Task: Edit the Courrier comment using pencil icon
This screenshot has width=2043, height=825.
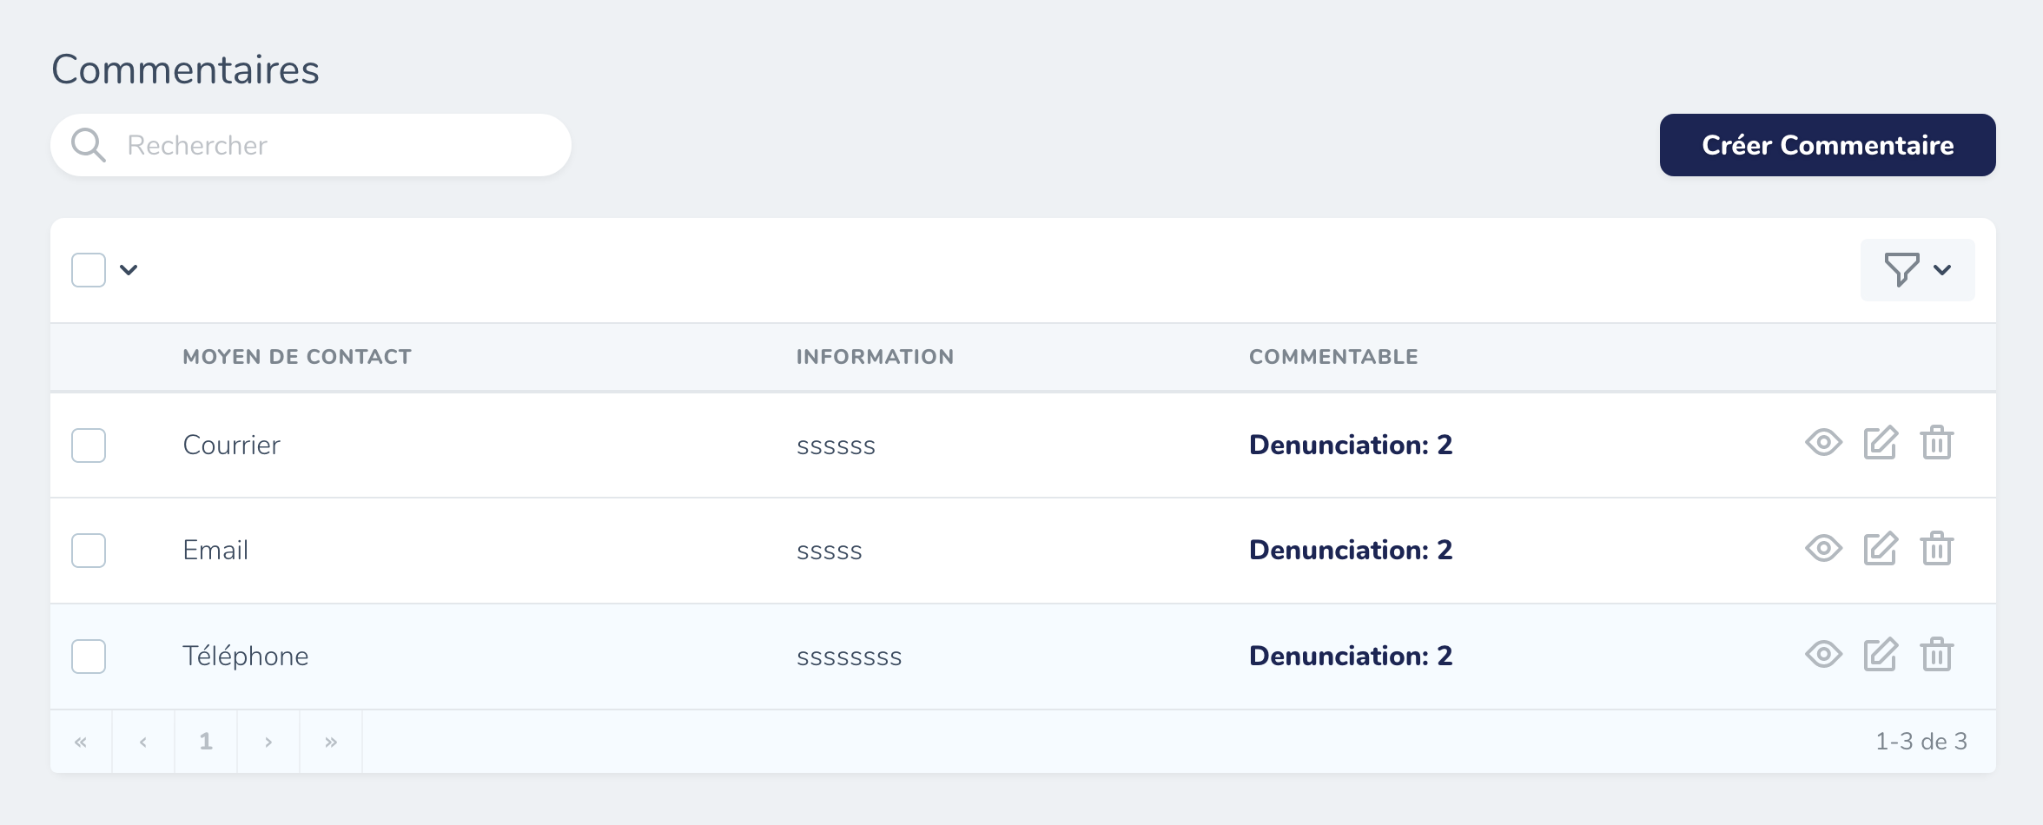Action: pos(1881,444)
